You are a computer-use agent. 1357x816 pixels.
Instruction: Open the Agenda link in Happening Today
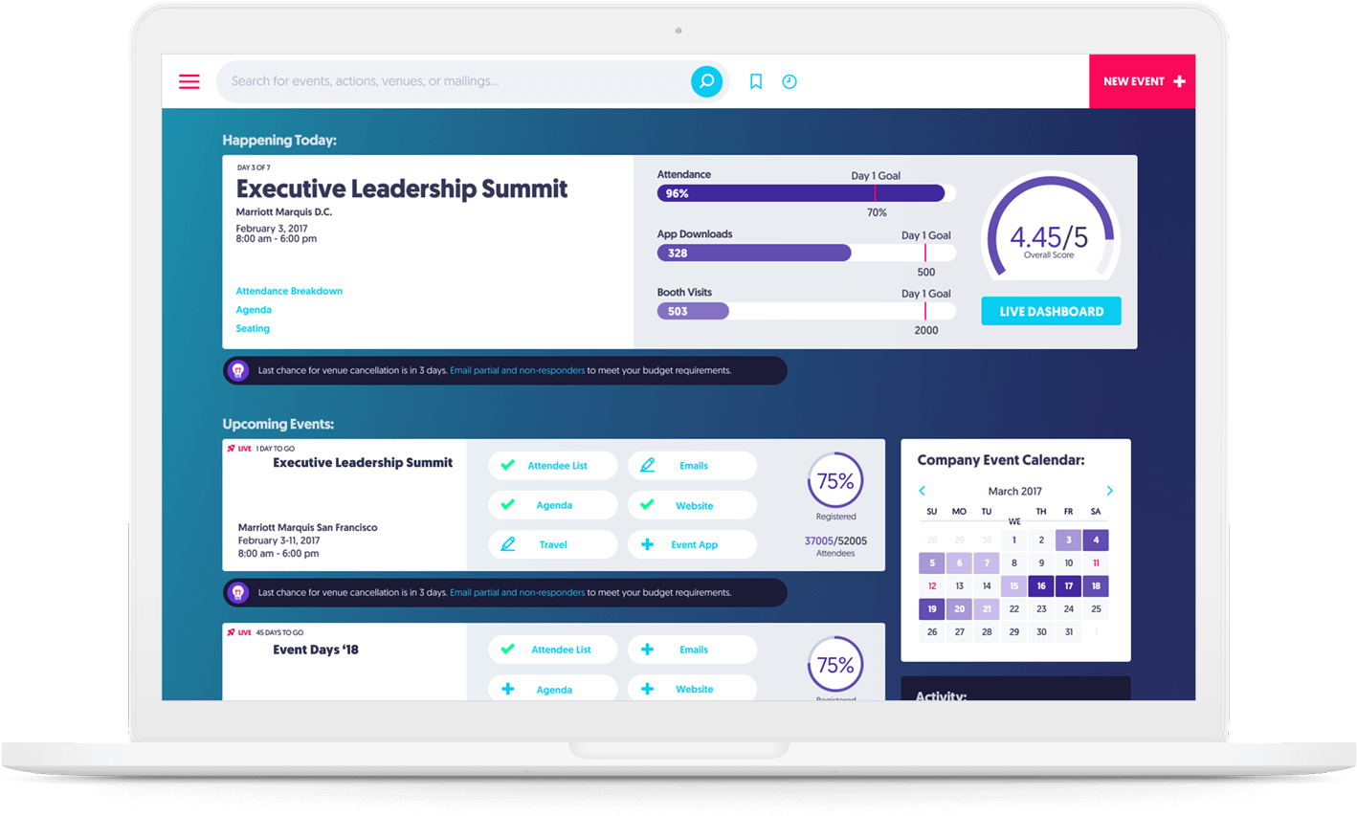254,310
